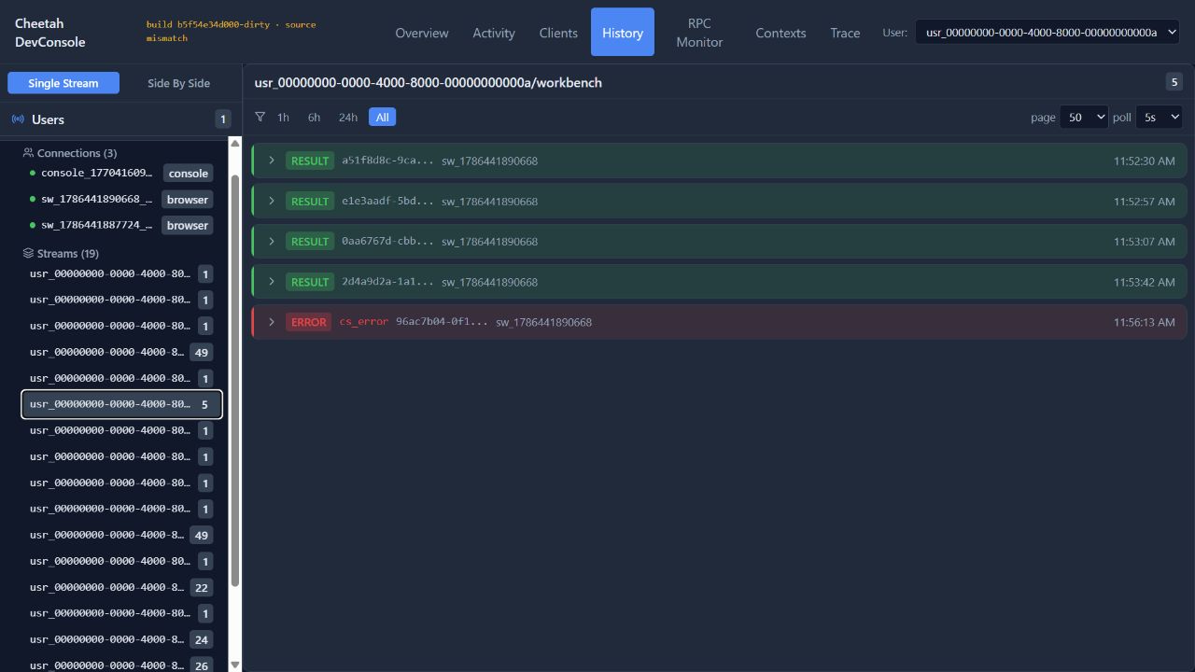Screen dimensions: 1195x672
Task: Click the Cheetah DevConsole title
Action: point(50,33)
